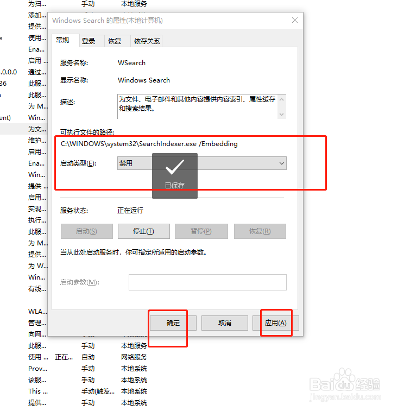The height and width of the screenshot is (411, 404).
Task: Cancel with the 取消 button
Action: tap(225, 323)
